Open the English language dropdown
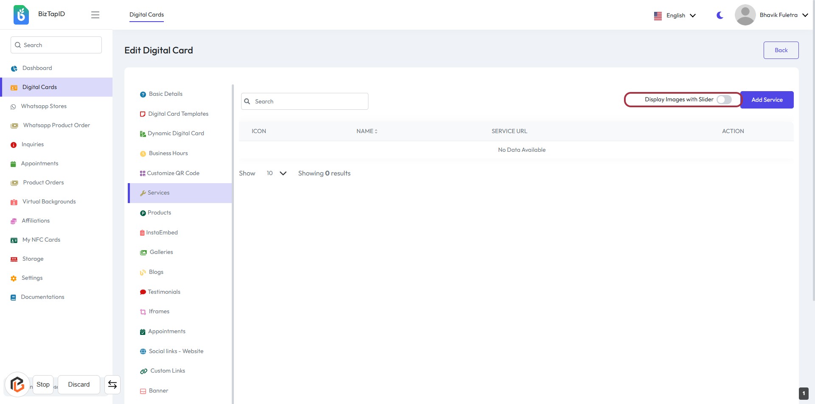The height and width of the screenshot is (404, 815). [675, 15]
